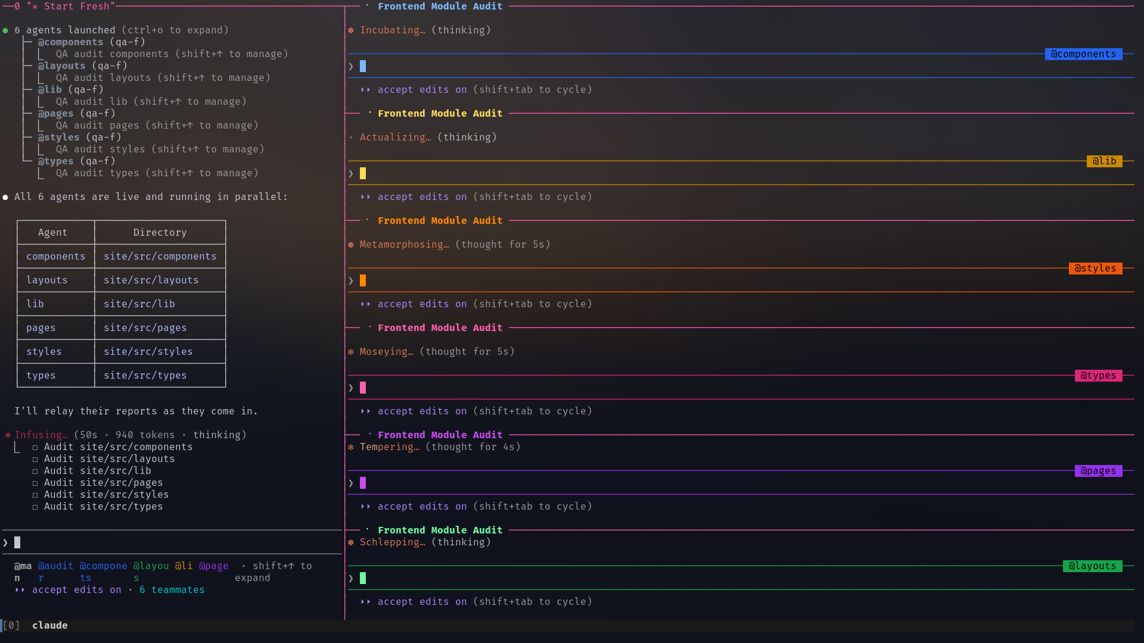
Task: Select the @pages (qa-f) agent tree row
Action: [77, 114]
